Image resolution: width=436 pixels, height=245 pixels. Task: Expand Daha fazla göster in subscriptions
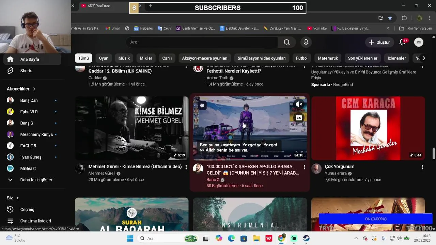(32, 180)
